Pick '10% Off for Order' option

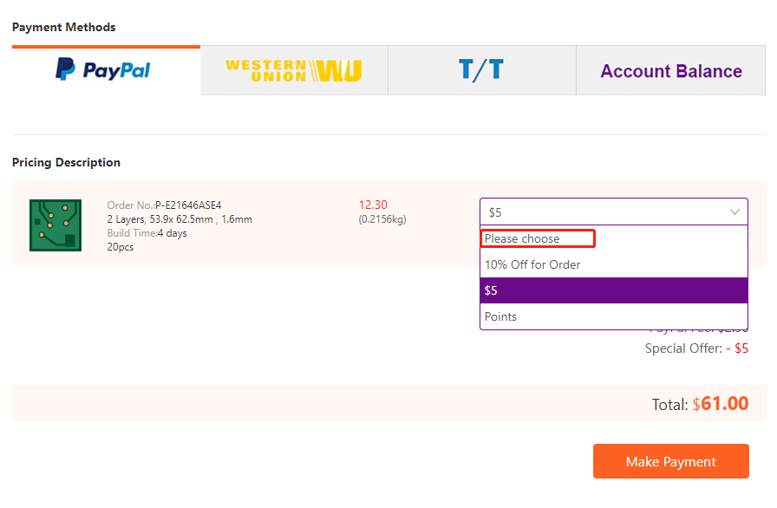tap(532, 264)
